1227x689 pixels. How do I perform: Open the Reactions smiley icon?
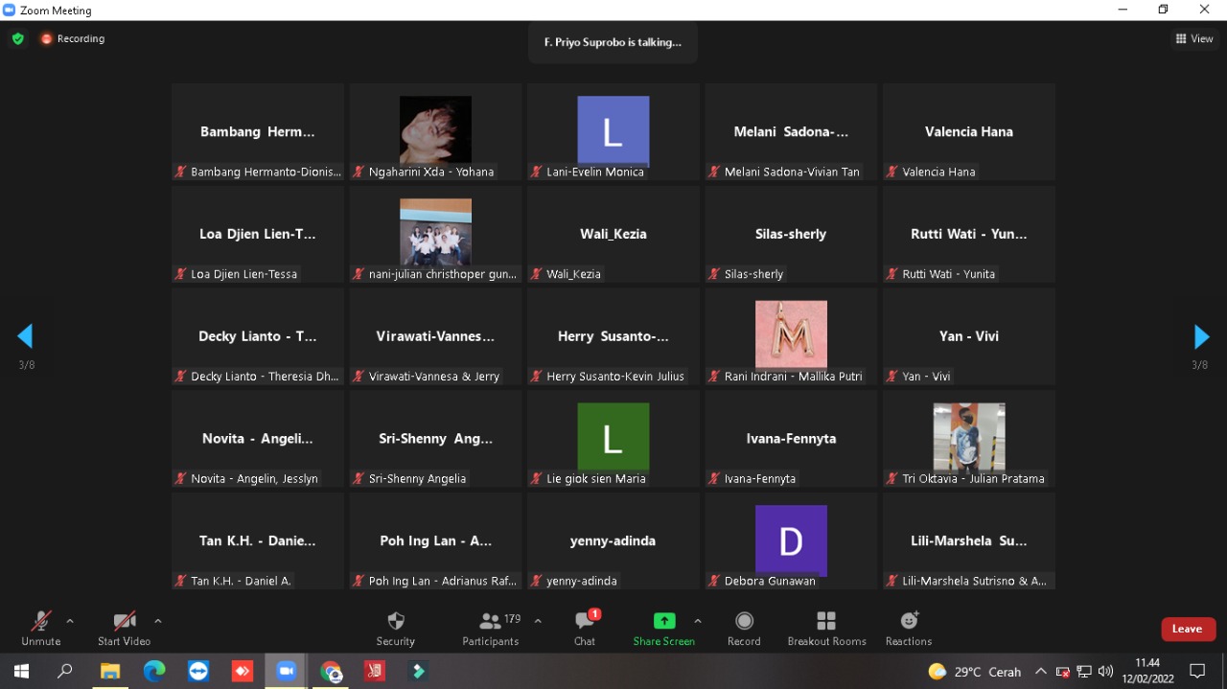[x=909, y=621]
